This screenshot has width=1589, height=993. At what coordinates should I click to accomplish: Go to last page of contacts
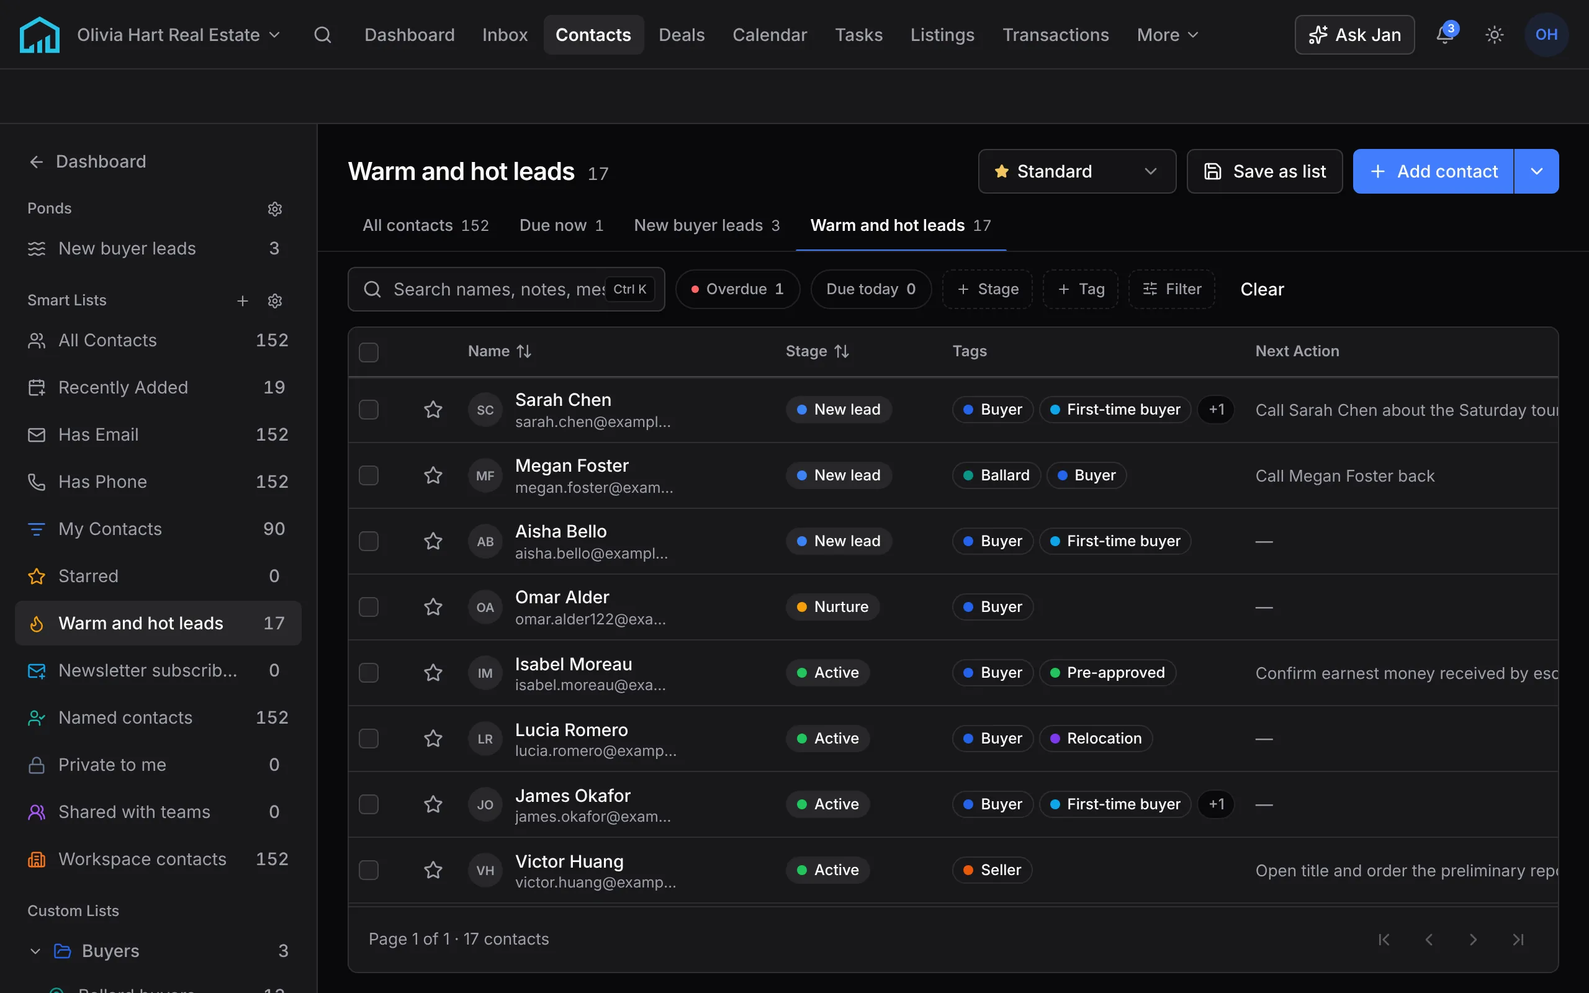(1518, 940)
